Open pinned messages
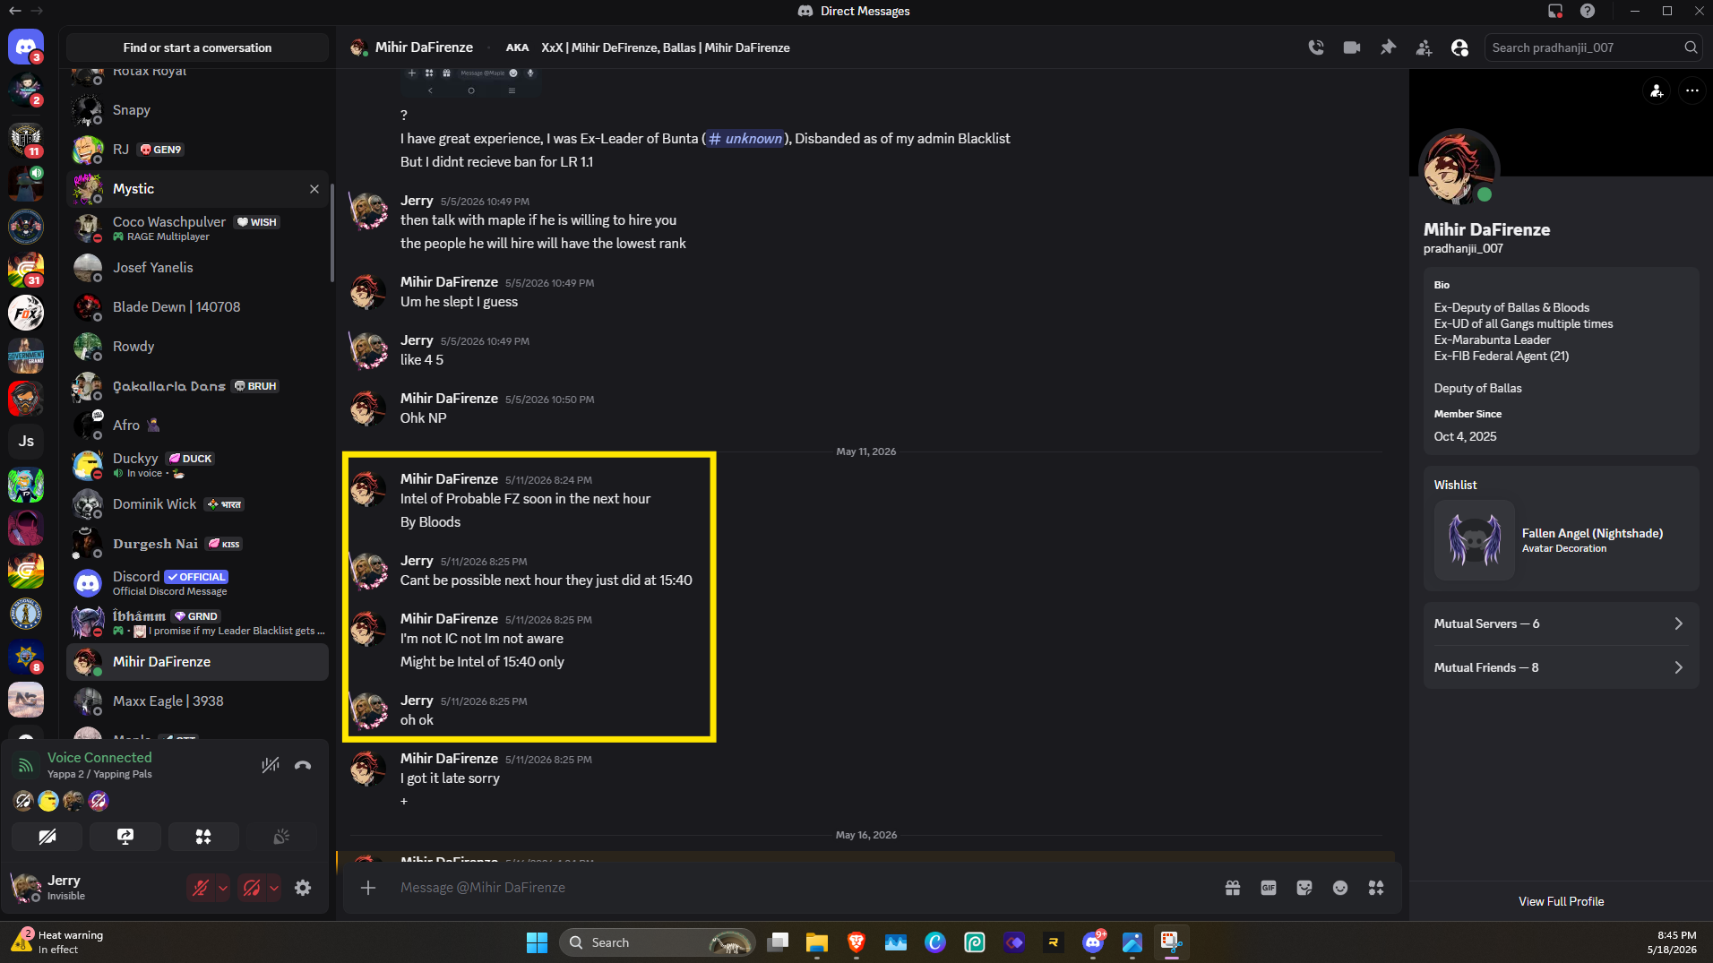1713x963 pixels. tap(1388, 47)
